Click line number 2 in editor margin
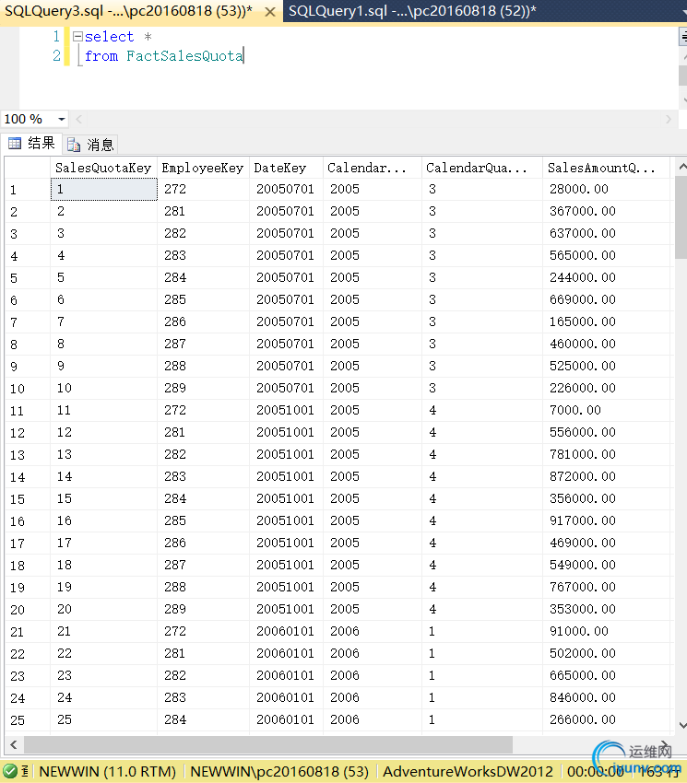 tap(56, 56)
